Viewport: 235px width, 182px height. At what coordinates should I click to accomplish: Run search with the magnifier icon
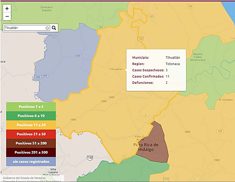(54, 28)
